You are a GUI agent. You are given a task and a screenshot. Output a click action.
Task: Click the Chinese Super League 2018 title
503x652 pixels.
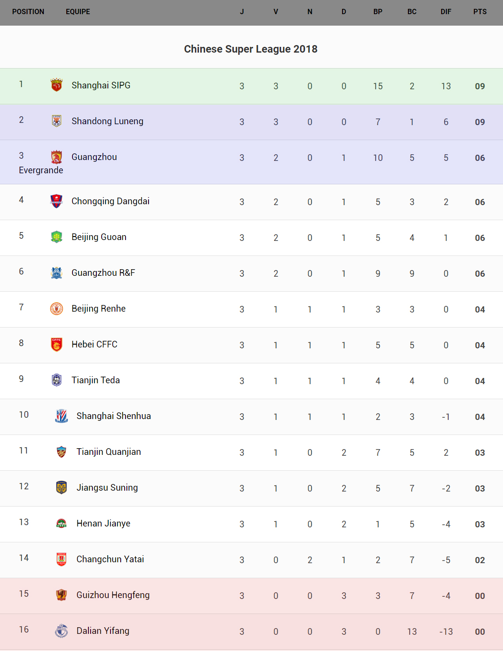click(x=251, y=49)
